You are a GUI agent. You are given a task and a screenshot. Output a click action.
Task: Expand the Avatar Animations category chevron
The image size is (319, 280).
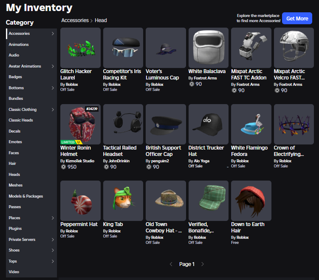click(53, 66)
